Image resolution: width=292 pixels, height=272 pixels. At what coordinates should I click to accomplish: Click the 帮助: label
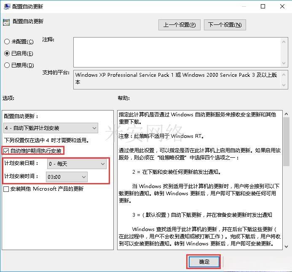tap(123, 98)
